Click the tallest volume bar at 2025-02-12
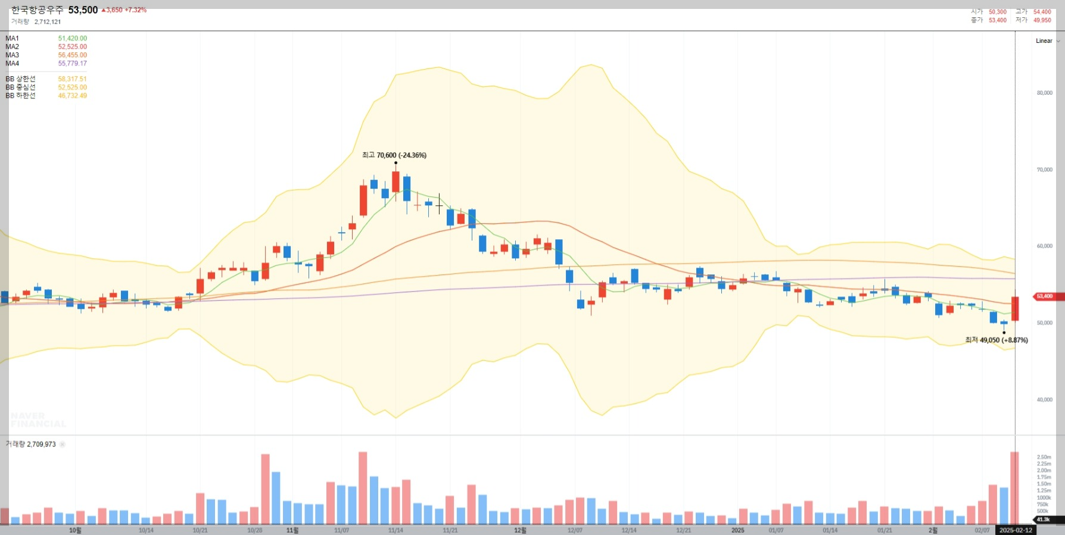This screenshot has width=1065, height=535. click(1014, 488)
